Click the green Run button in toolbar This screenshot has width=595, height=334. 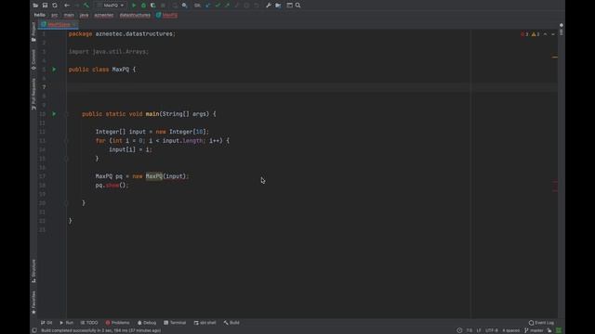(134, 6)
